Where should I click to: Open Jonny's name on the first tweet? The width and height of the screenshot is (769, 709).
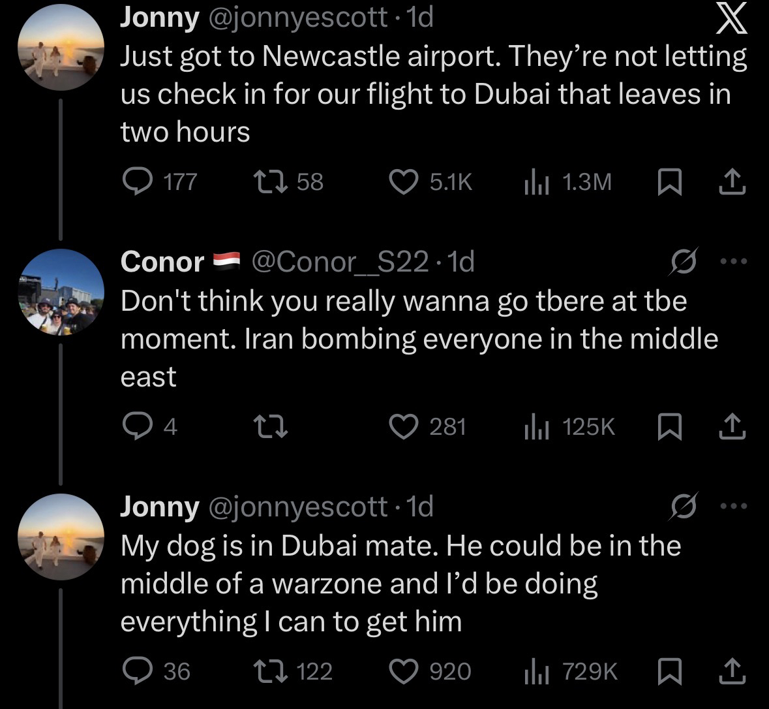pyautogui.click(x=160, y=18)
